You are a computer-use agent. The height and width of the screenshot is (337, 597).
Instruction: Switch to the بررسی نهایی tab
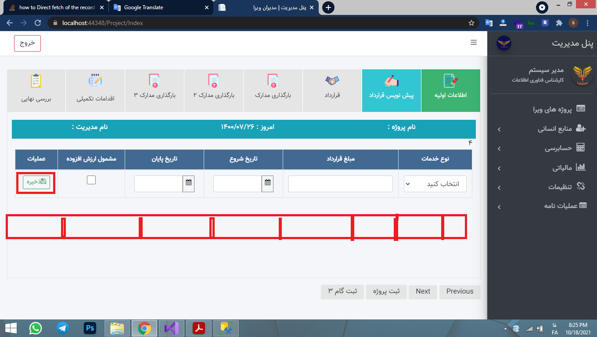point(36,90)
